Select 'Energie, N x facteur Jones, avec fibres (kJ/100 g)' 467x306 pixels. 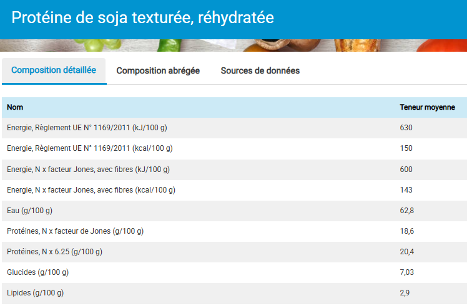[x=88, y=170]
